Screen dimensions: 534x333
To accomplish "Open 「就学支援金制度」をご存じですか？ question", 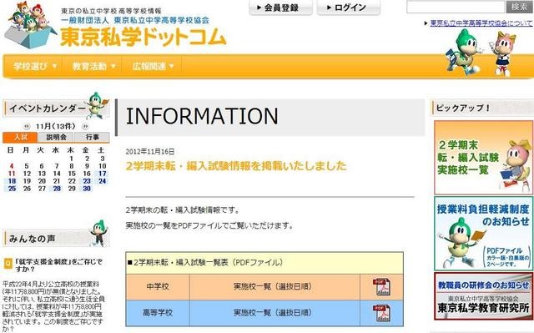I will coord(58,265).
